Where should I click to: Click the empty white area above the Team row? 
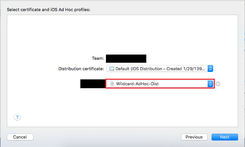pos(122,34)
